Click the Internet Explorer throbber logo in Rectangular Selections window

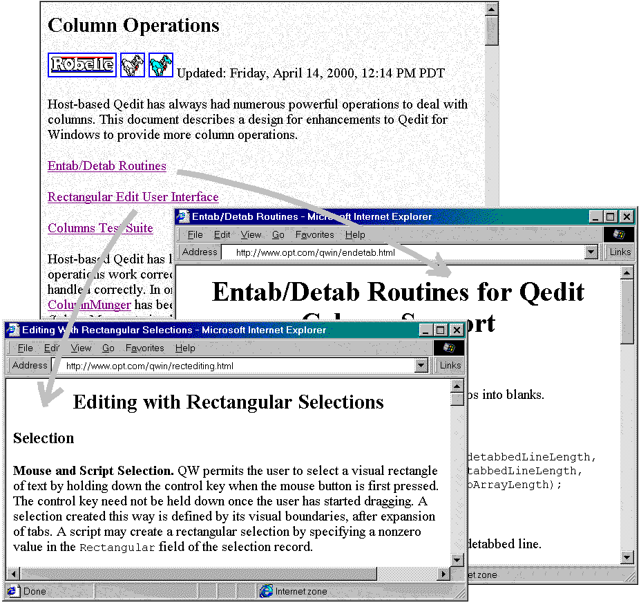[449, 348]
